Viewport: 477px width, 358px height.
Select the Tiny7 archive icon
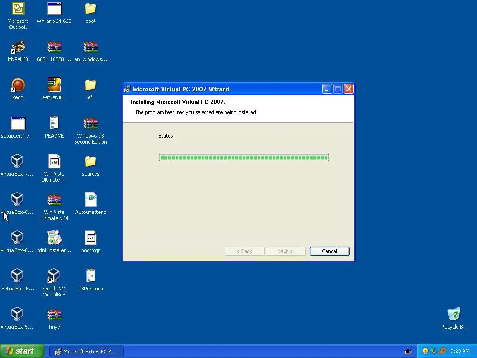pyautogui.click(x=54, y=315)
